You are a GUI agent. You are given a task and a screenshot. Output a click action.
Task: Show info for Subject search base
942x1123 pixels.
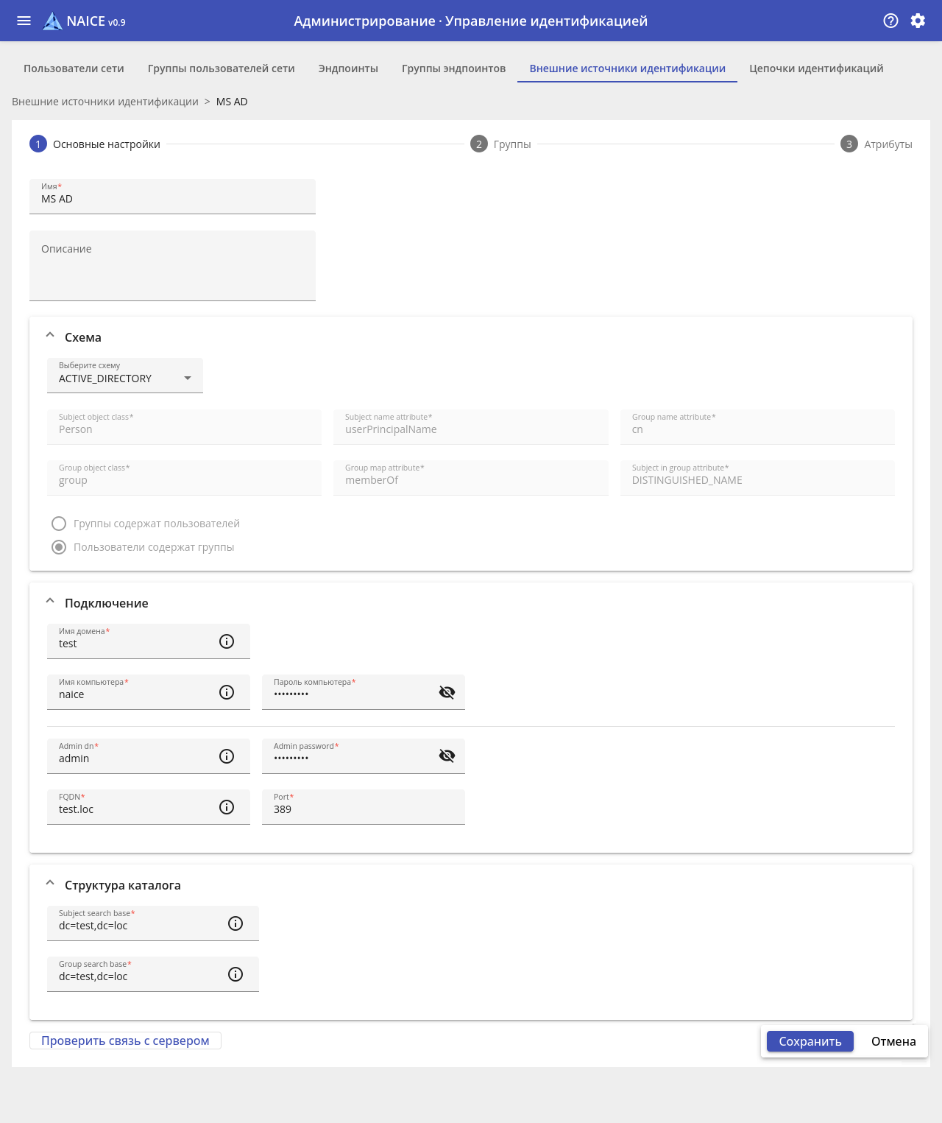(235, 923)
